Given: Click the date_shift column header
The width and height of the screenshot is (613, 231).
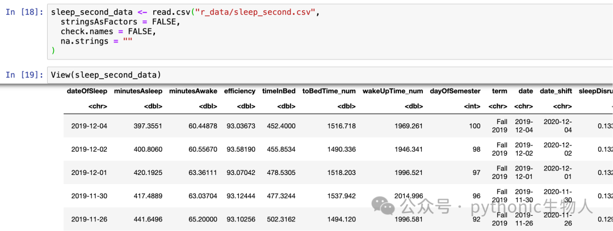Looking at the screenshot, I should (x=556, y=91).
